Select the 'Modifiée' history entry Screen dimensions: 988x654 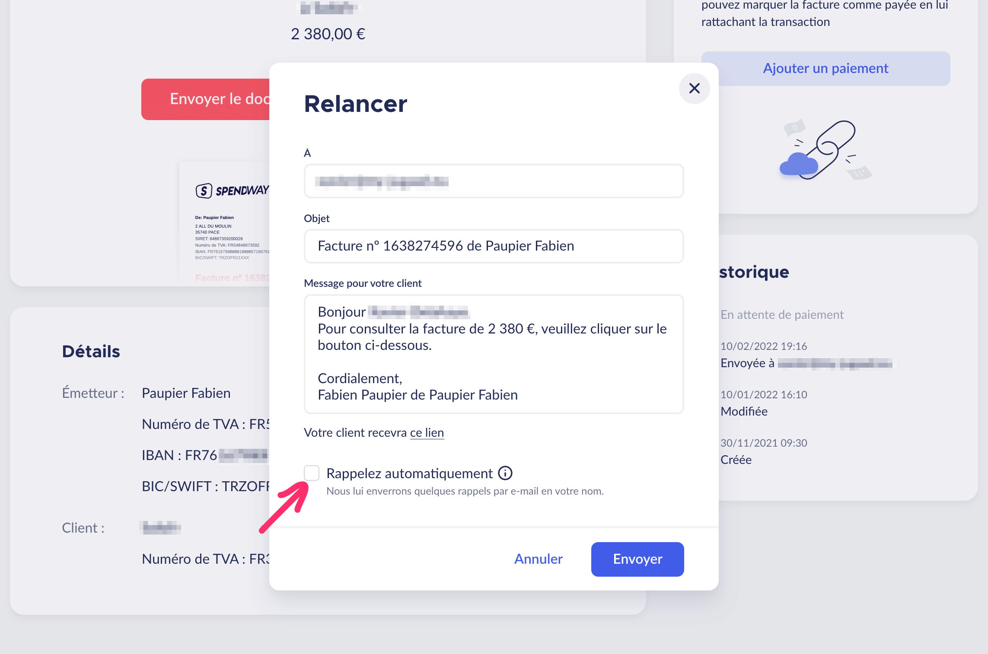pos(744,411)
